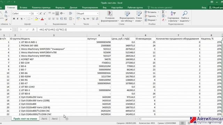The height and width of the screenshot is (125, 223).
Task: Decrease font size with the smaller A icon
Action: click(44, 14)
